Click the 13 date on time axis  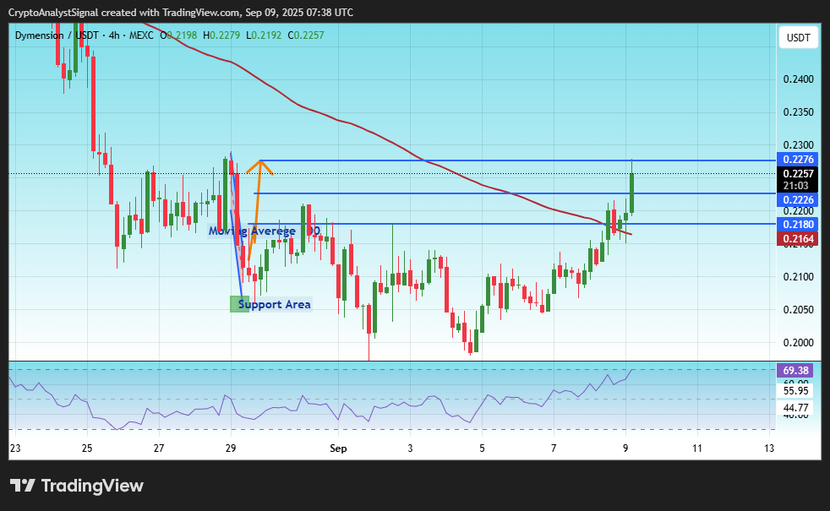tap(769, 448)
